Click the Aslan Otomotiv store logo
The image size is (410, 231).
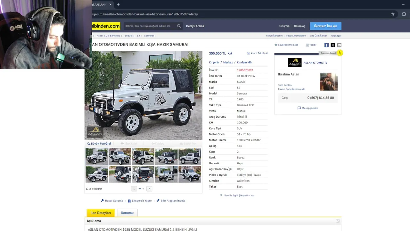(295, 62)
